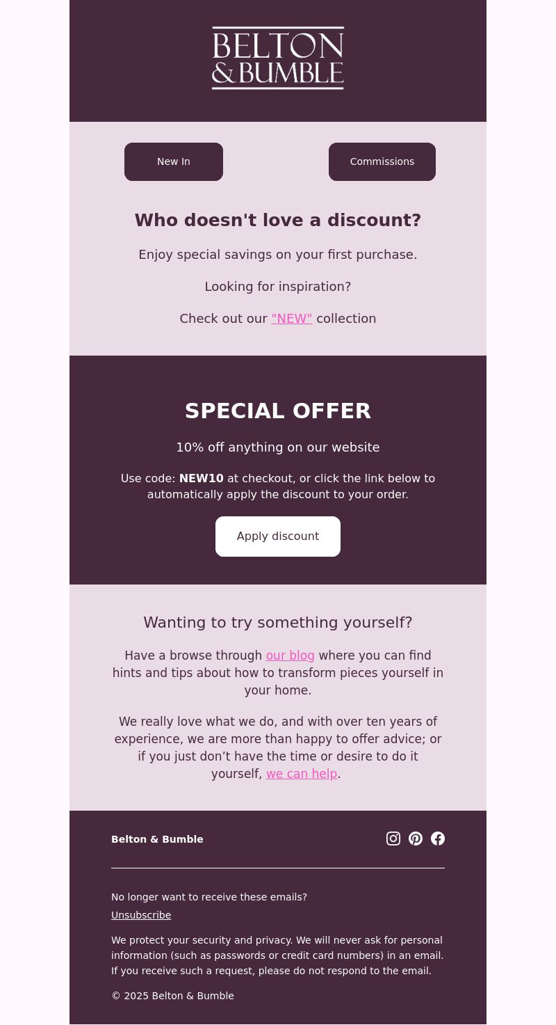Click the © 2025 Belton & Bumble copyright text
Viewport: 556px width, 1025px height.
(172, 996)
